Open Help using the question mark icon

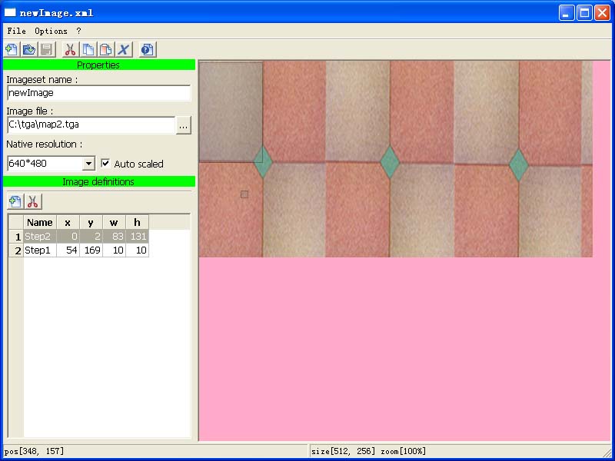coord(148,50)
